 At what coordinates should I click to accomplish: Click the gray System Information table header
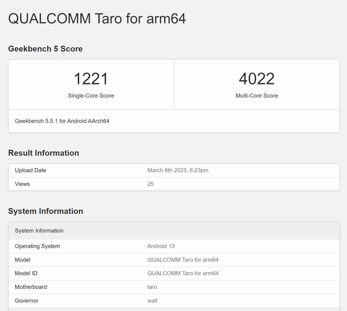click(39, 231)
